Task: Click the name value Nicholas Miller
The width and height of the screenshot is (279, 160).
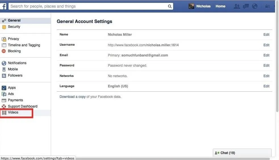Action: [120, 35]
